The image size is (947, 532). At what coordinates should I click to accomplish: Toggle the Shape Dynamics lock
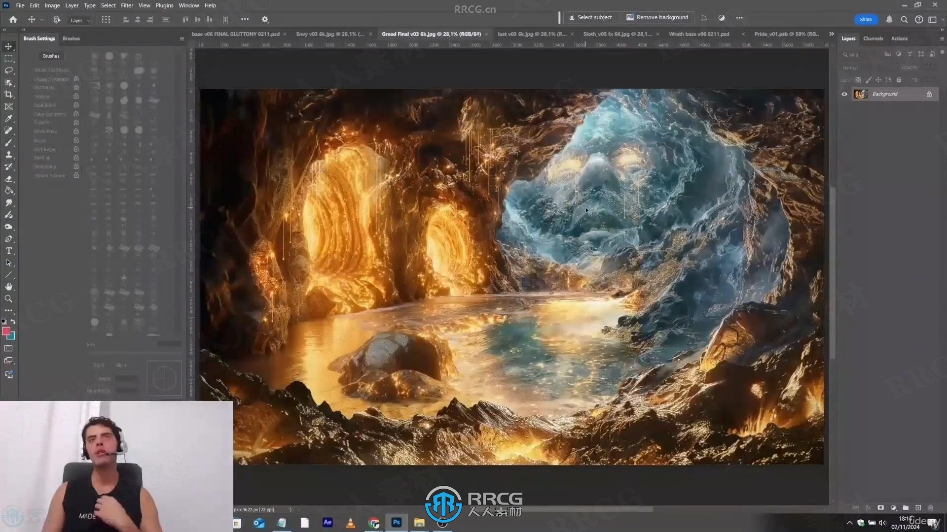pos(76,79)
